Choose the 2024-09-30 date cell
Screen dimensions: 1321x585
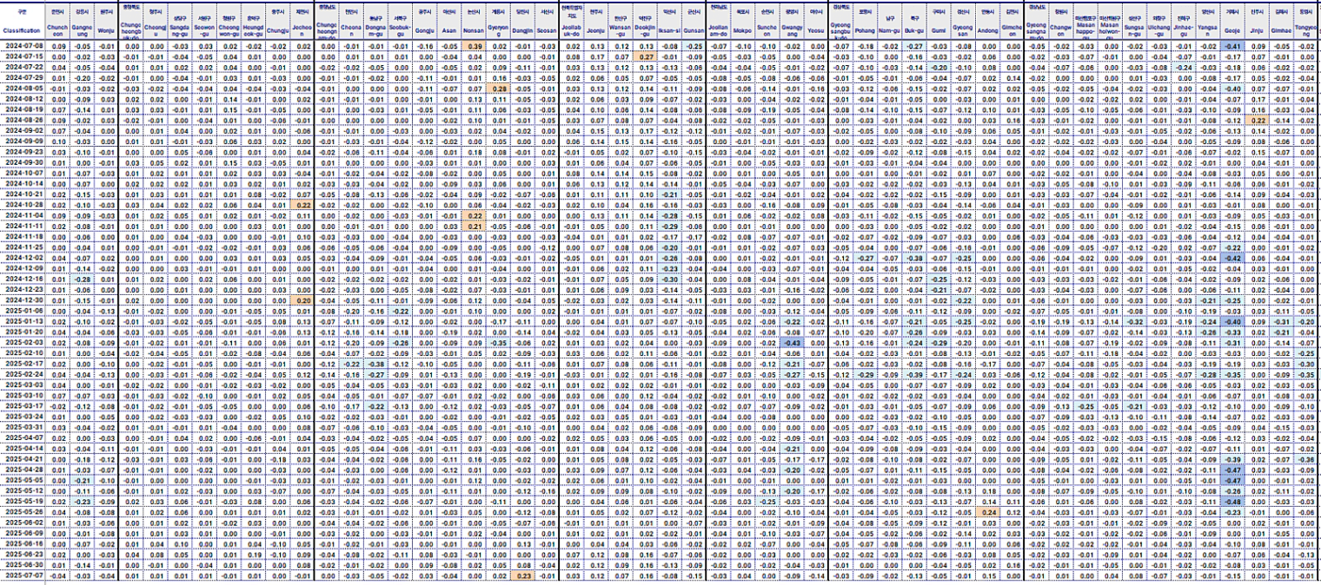click(x=22, y=162)
